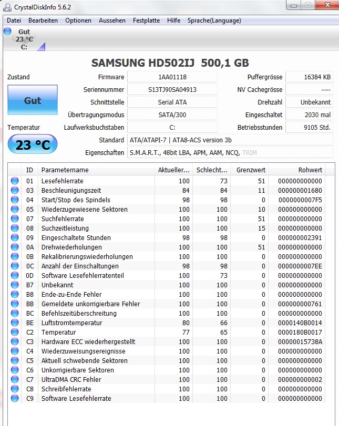The height and width of the screenshot is (426, 339).
Task: Select the C: drive tab with Gut status
Action: pos(24,39)
